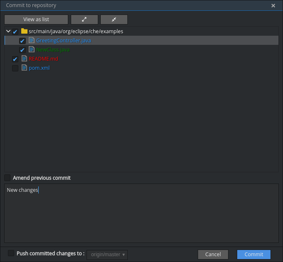
Task: Enable Push committed changes to checkbox
Action: pos(11,253)
